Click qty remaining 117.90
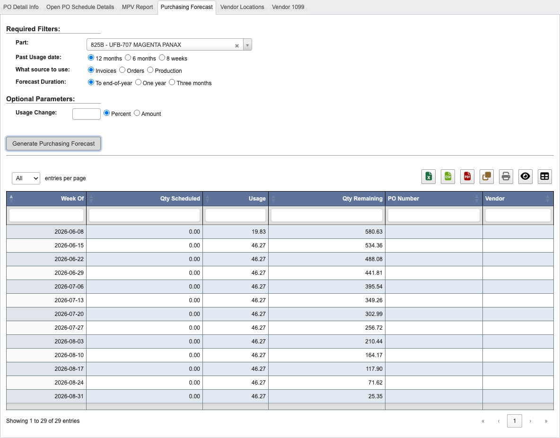560x438 pixels. tap(327, 368)
